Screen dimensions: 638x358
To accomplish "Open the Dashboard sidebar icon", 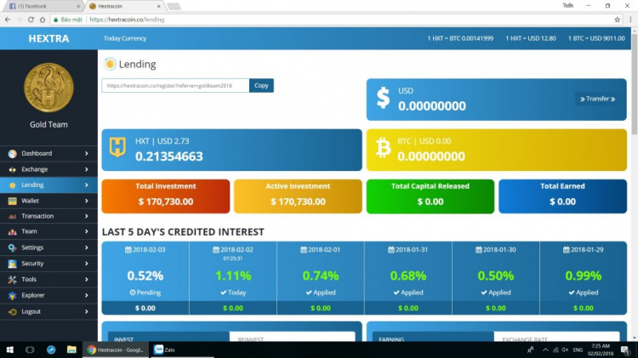I will (x=12, y=153).
